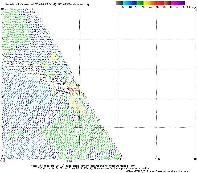Click the date '20141224' in the title

(x=65, y=5)
